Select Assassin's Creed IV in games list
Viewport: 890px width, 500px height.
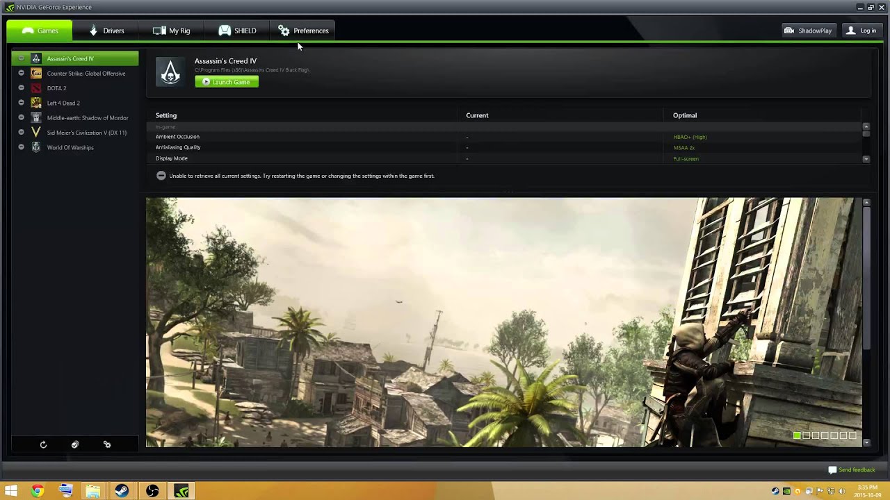point(75,58)
